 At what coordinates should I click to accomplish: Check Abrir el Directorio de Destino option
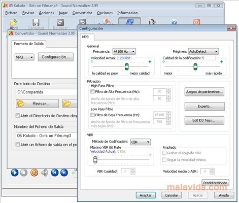(17, 116)
